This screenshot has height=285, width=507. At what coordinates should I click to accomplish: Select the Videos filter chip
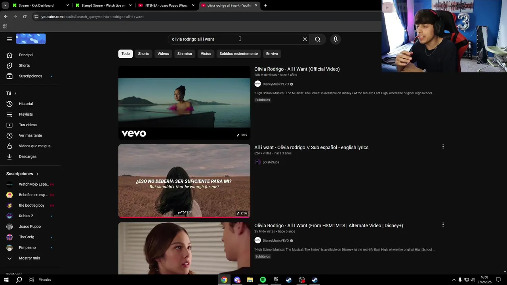coord(163,54)
